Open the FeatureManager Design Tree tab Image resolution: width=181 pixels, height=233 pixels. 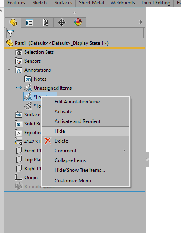[13, 22]
